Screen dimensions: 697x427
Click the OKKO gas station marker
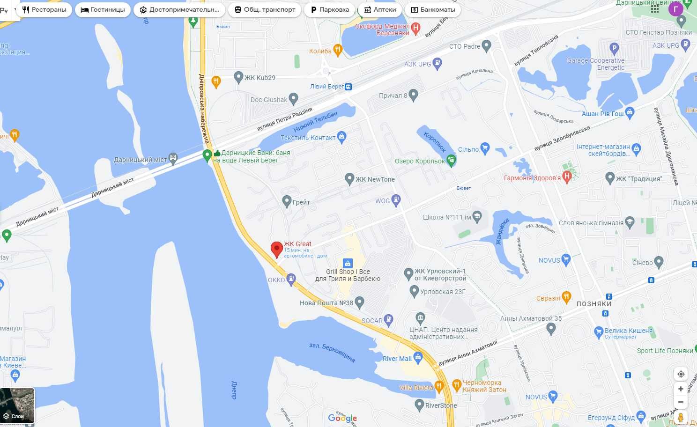tap(291, 280)
